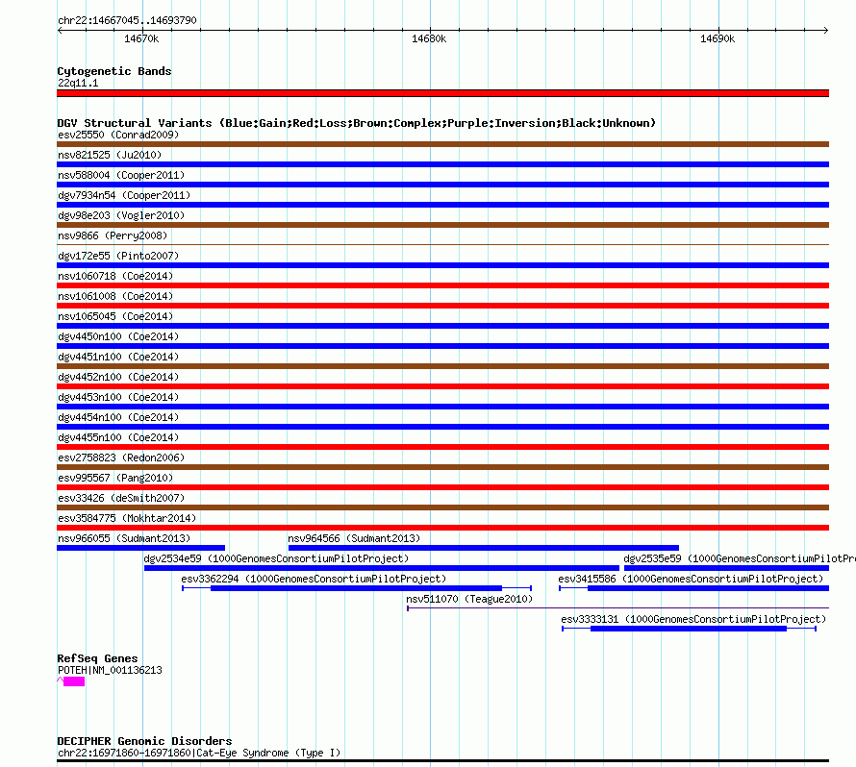The image size is (856, 767).
Task: Open variant esv25550 (Conrad2009)
Action: pos(118,135)
